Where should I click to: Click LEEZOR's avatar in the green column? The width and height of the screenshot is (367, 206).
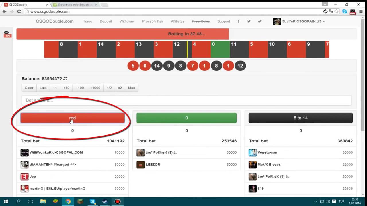[x=140, y=165]
